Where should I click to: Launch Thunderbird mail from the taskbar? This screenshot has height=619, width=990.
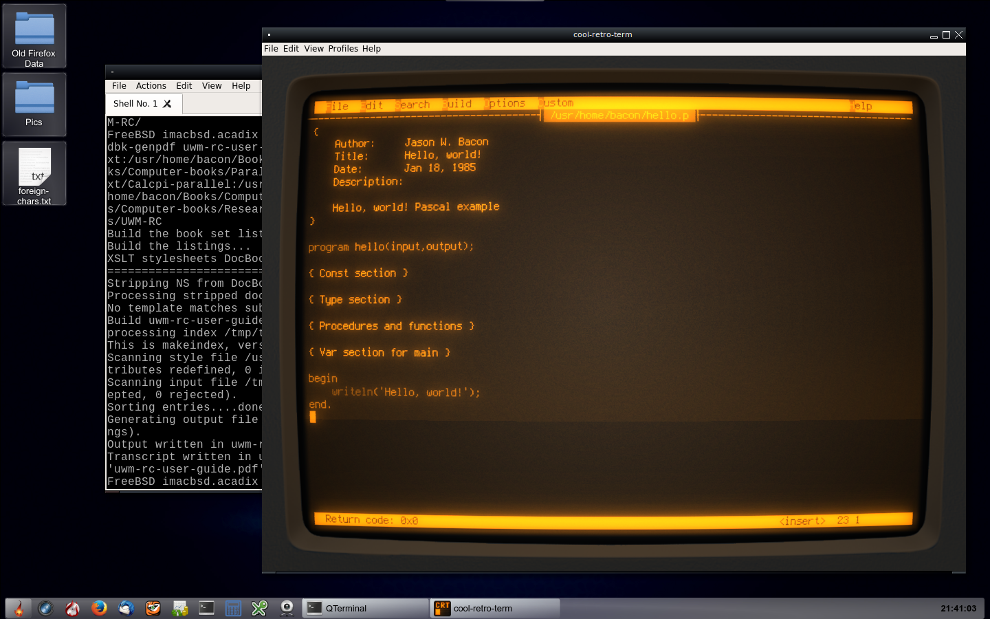click(126, 608)
